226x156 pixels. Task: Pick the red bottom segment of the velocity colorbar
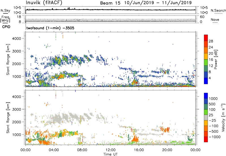pos(206,139)
